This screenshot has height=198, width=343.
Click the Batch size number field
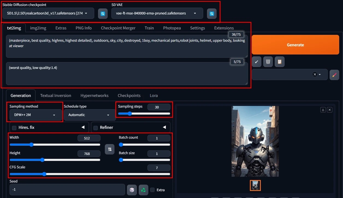pos(159,154)
